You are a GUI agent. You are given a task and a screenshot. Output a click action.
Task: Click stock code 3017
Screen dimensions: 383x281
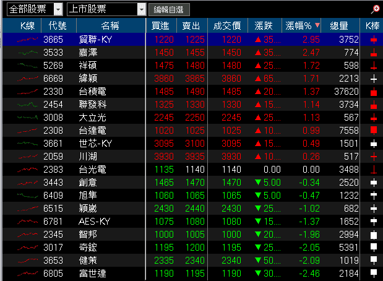(53, 248)
